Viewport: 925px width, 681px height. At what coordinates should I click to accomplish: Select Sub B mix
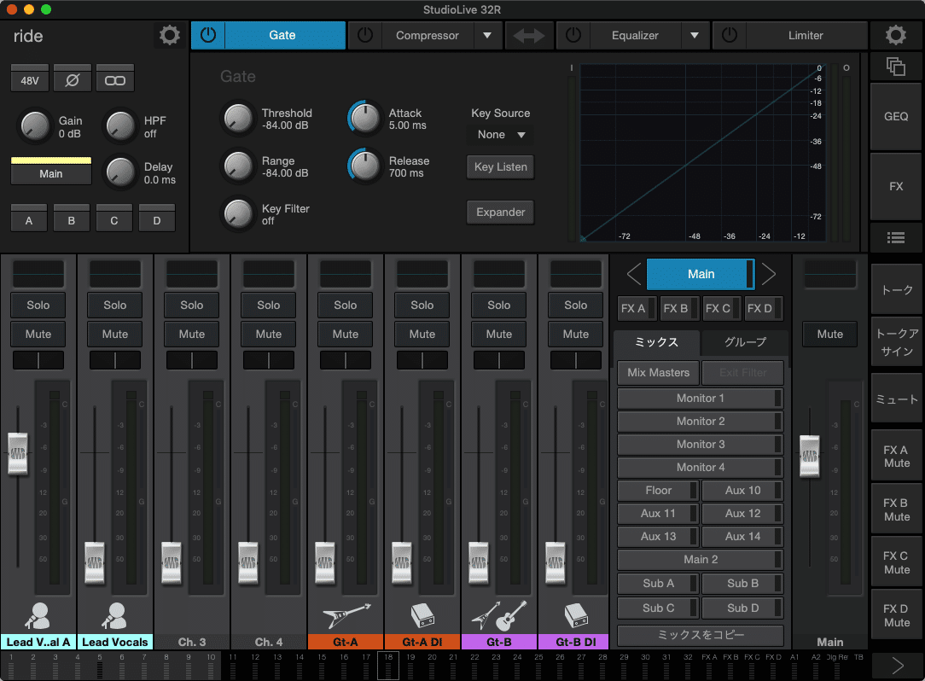[x=742, y=583]
